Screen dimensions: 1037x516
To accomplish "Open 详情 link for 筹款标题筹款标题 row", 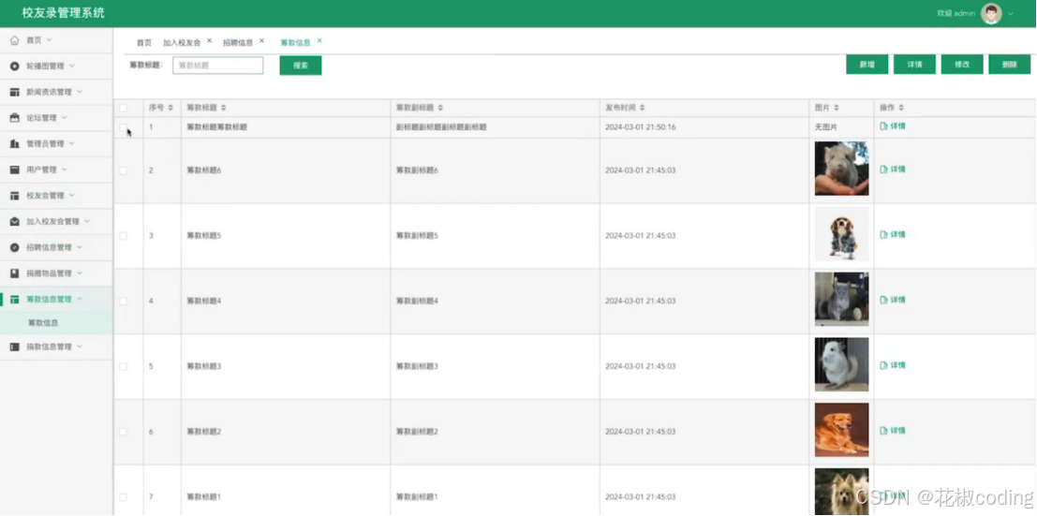I will [x=893, y=125].
